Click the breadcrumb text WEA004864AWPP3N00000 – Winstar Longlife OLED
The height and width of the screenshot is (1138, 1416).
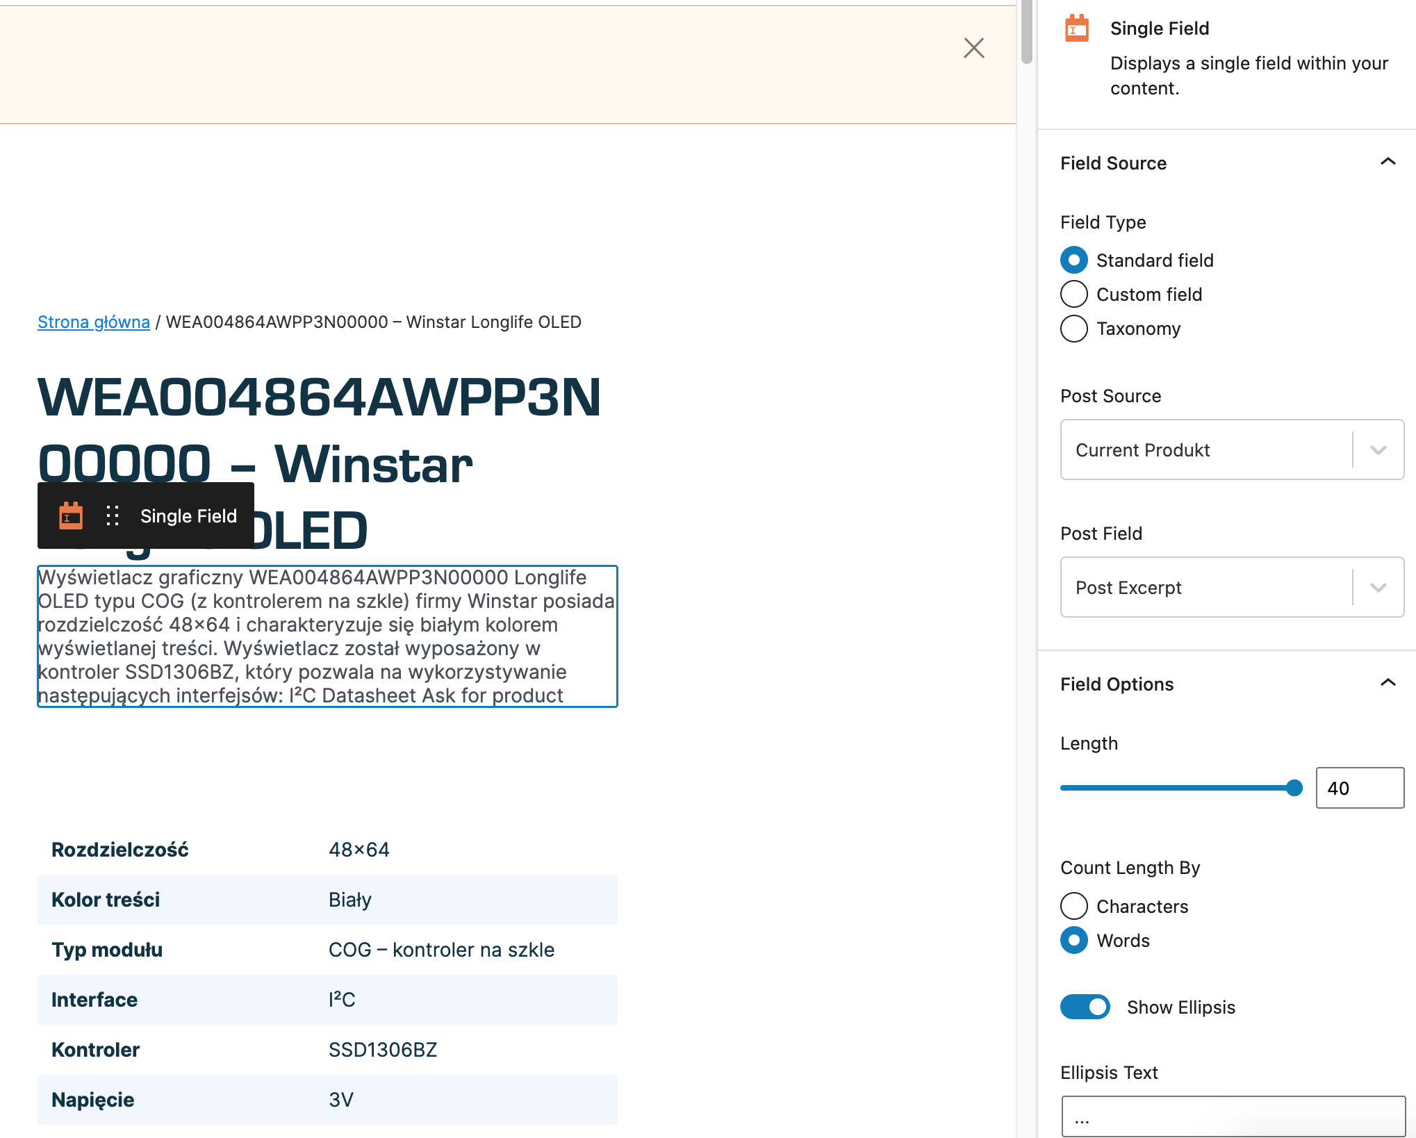pyautogui.click(x=374, y=322)
